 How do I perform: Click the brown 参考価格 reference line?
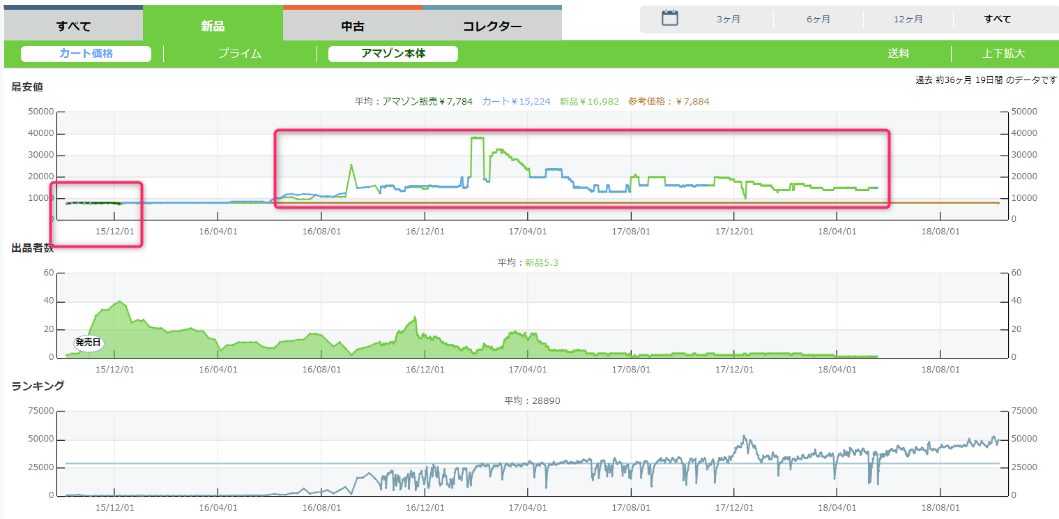[x=941, y=203]
